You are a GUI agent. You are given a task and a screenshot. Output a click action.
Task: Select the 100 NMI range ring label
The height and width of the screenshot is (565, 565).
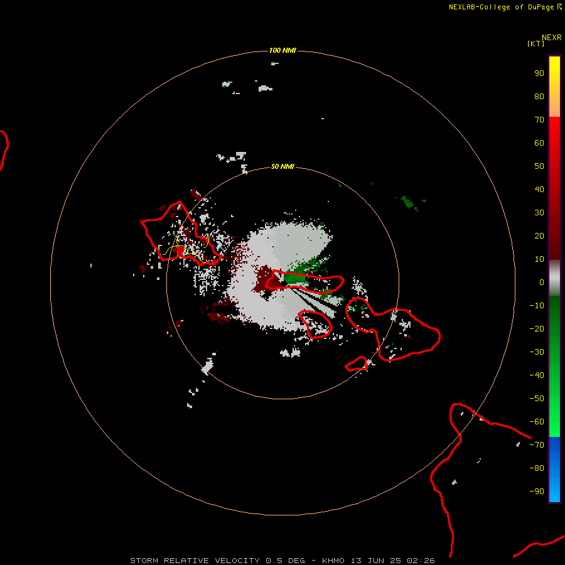(282, 50)
